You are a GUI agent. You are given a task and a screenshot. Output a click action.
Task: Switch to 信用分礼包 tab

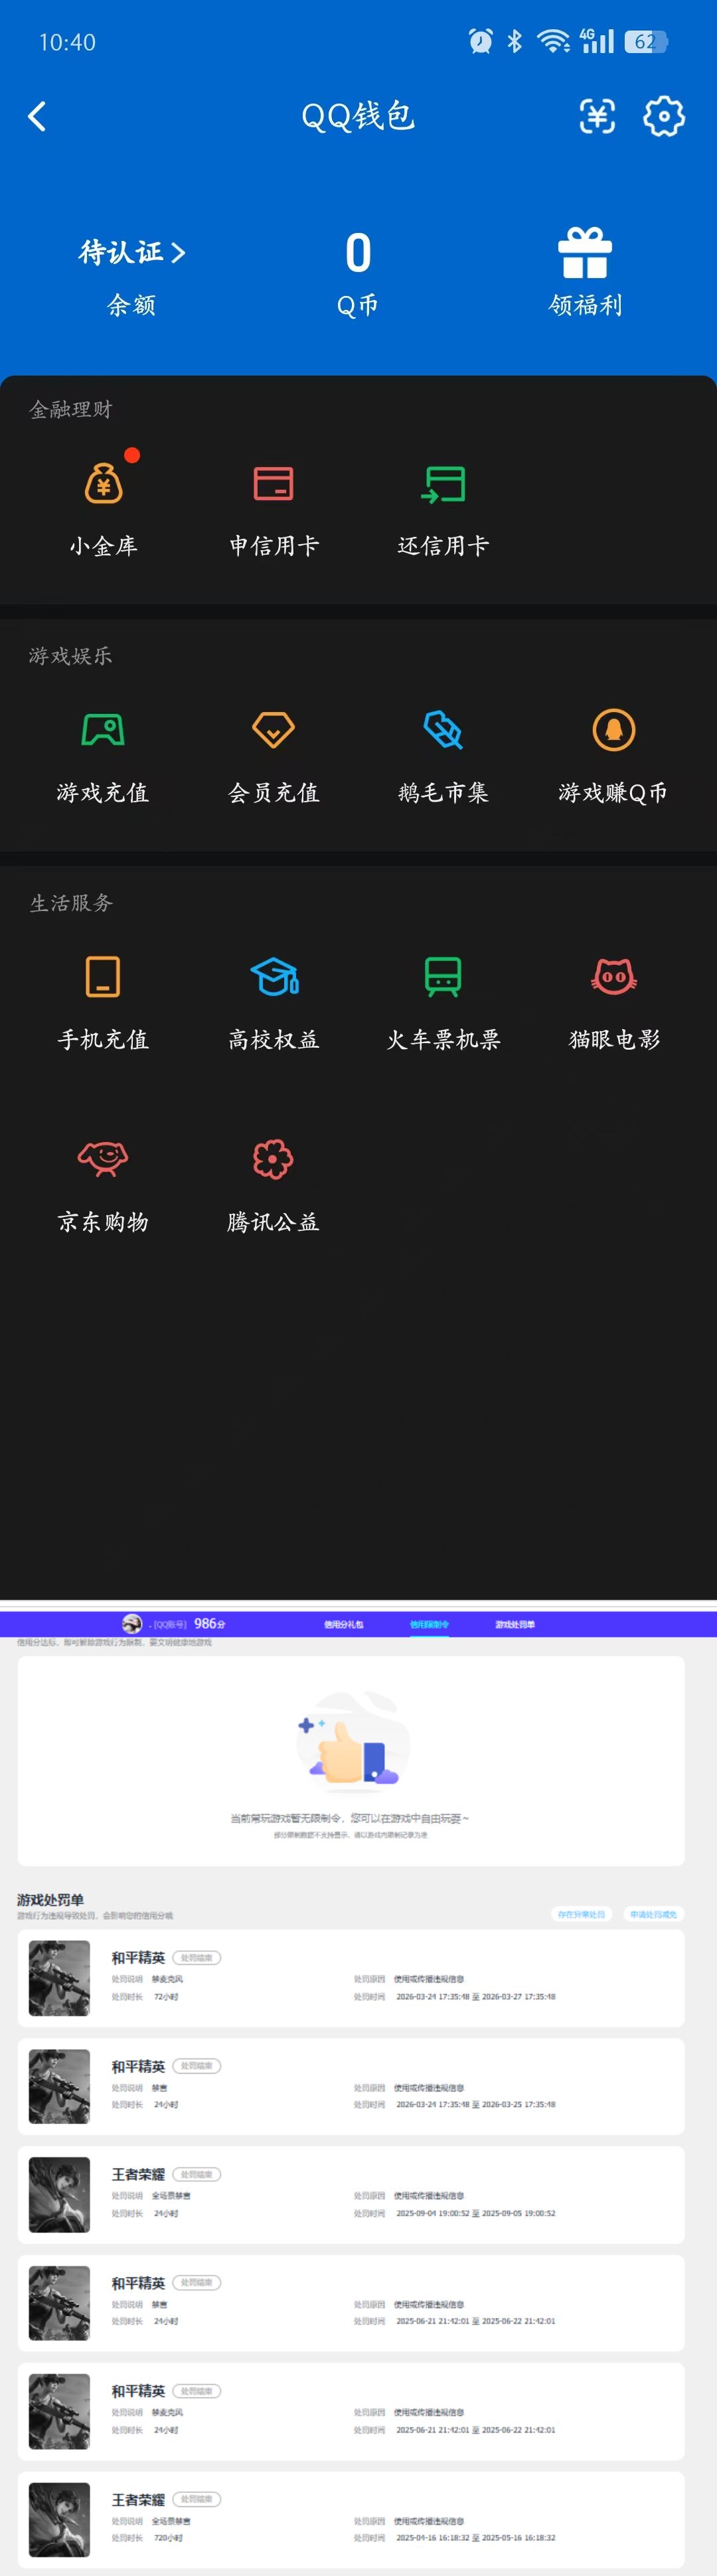[343, 1624]
